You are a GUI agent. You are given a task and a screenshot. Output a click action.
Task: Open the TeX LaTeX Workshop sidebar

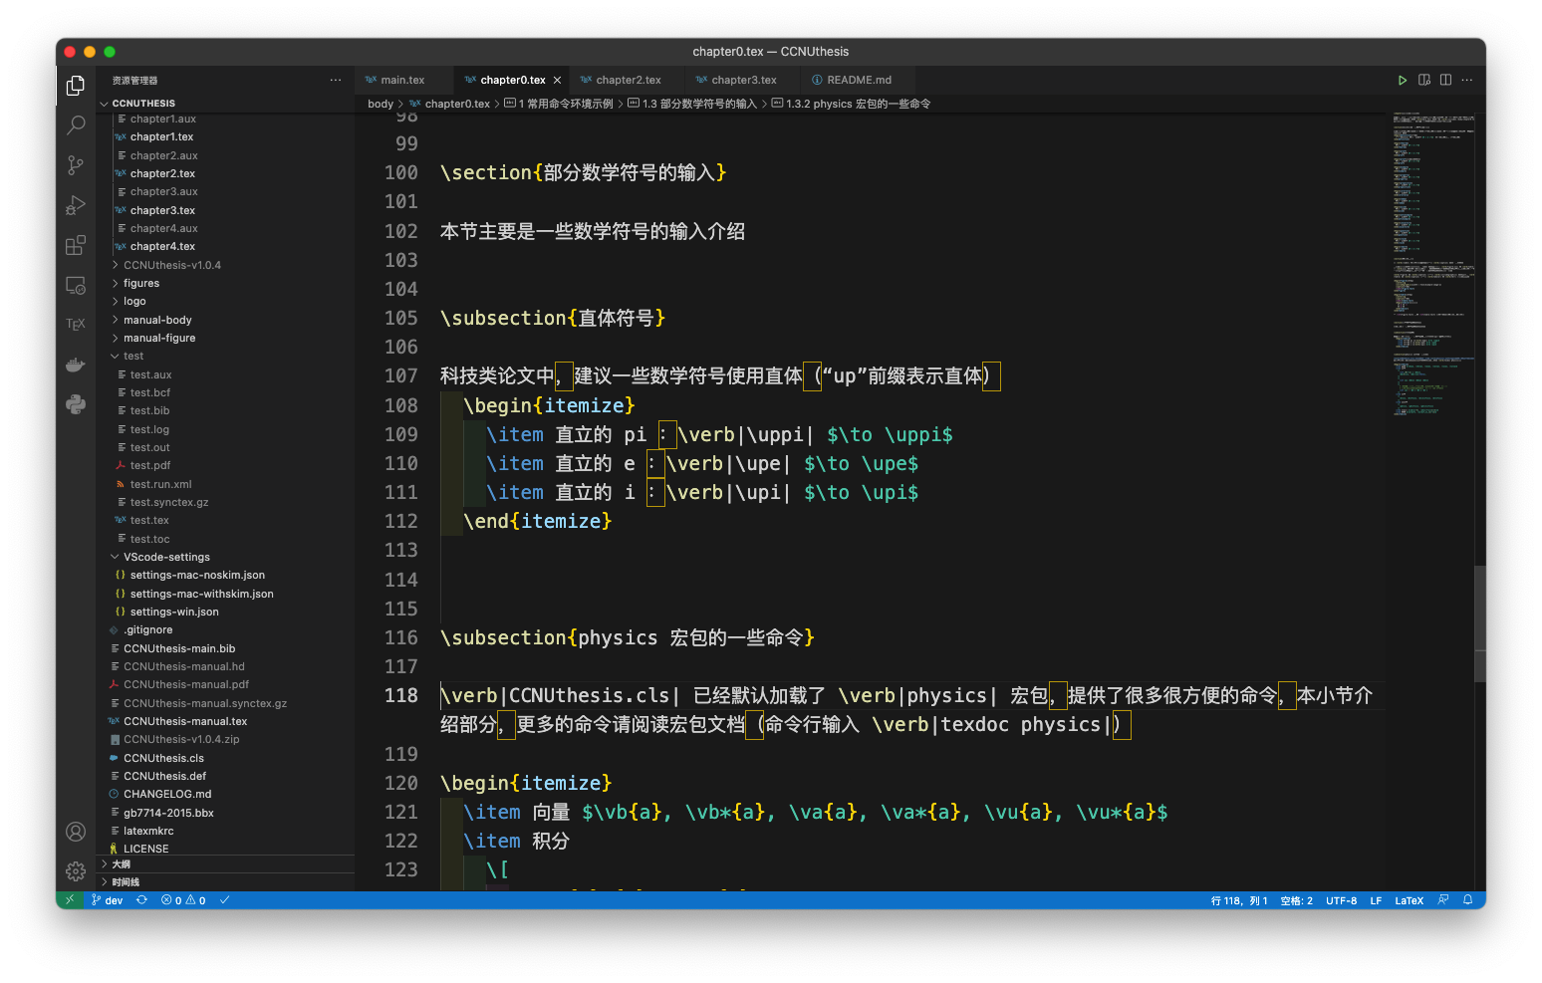[76, 325]
